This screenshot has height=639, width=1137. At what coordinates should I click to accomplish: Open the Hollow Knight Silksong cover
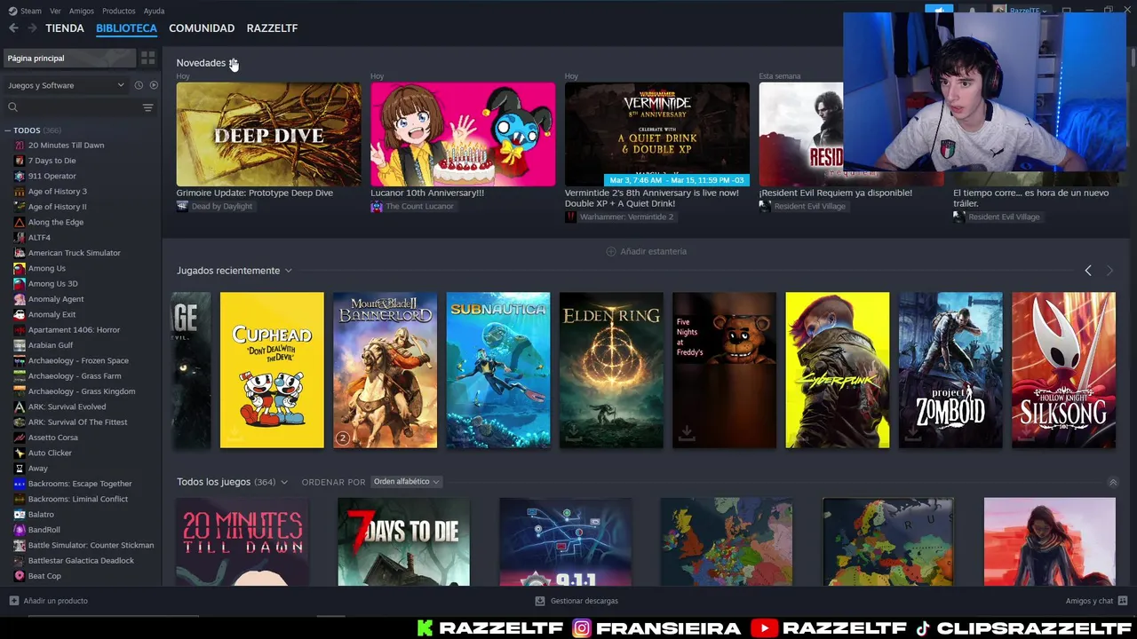pos(1063,370)
